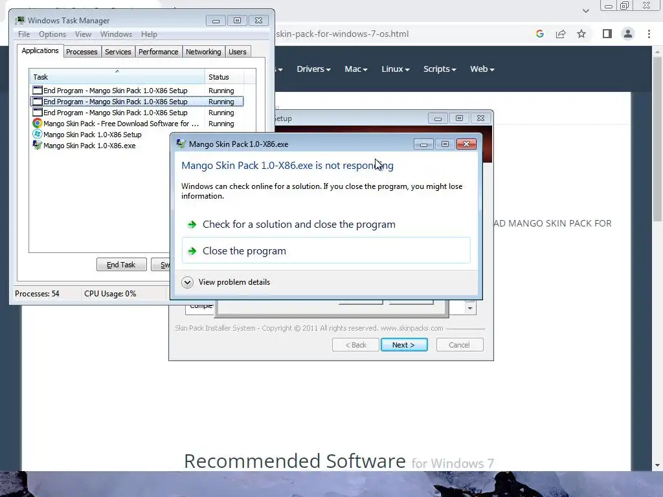Select Mango Skin Pack - Free Download Software task
This screenshot has width=663, height=497.
coord(137,124)
